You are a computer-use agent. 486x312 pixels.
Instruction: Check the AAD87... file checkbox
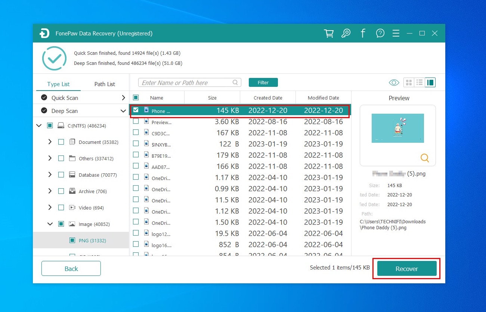[136, 166]
